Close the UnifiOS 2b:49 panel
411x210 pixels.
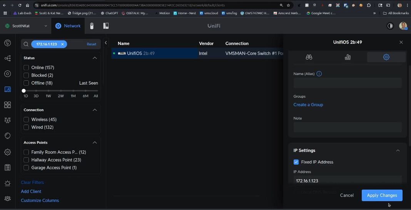(401, 42)
